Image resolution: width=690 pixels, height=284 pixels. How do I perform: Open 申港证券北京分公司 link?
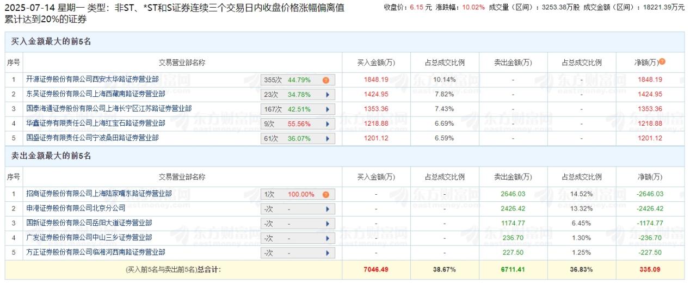click(76, 208)
